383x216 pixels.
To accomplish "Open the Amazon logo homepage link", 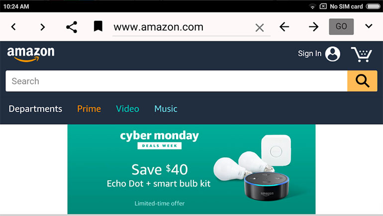I will tap(31, 54).
